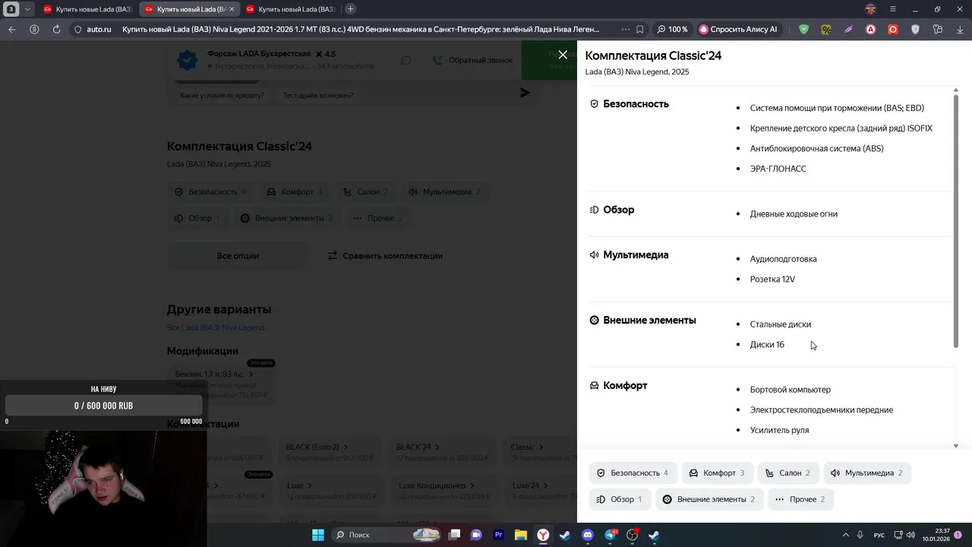This screenshot has height=547, width=972.
Task: Click the 100 % zoom indicator
Action: click(x=673, y=30)
